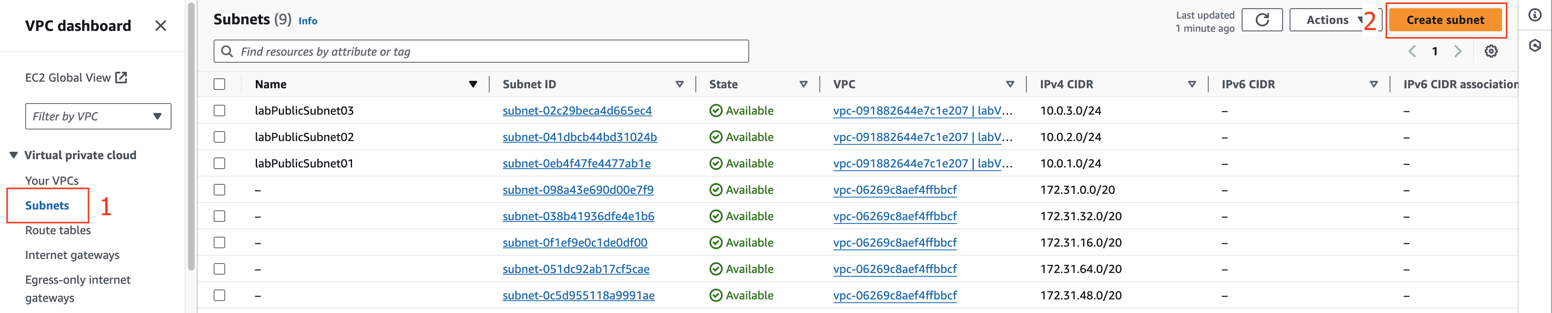Viewport: 1552px width, 313px height.
Task: Click the labPublicSubnet02 name cell
Action: pos(304,137)
